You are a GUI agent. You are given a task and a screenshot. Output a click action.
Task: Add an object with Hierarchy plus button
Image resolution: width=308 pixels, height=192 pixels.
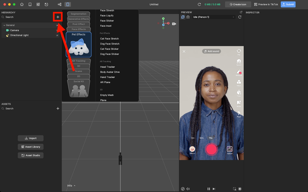[57, 17]
